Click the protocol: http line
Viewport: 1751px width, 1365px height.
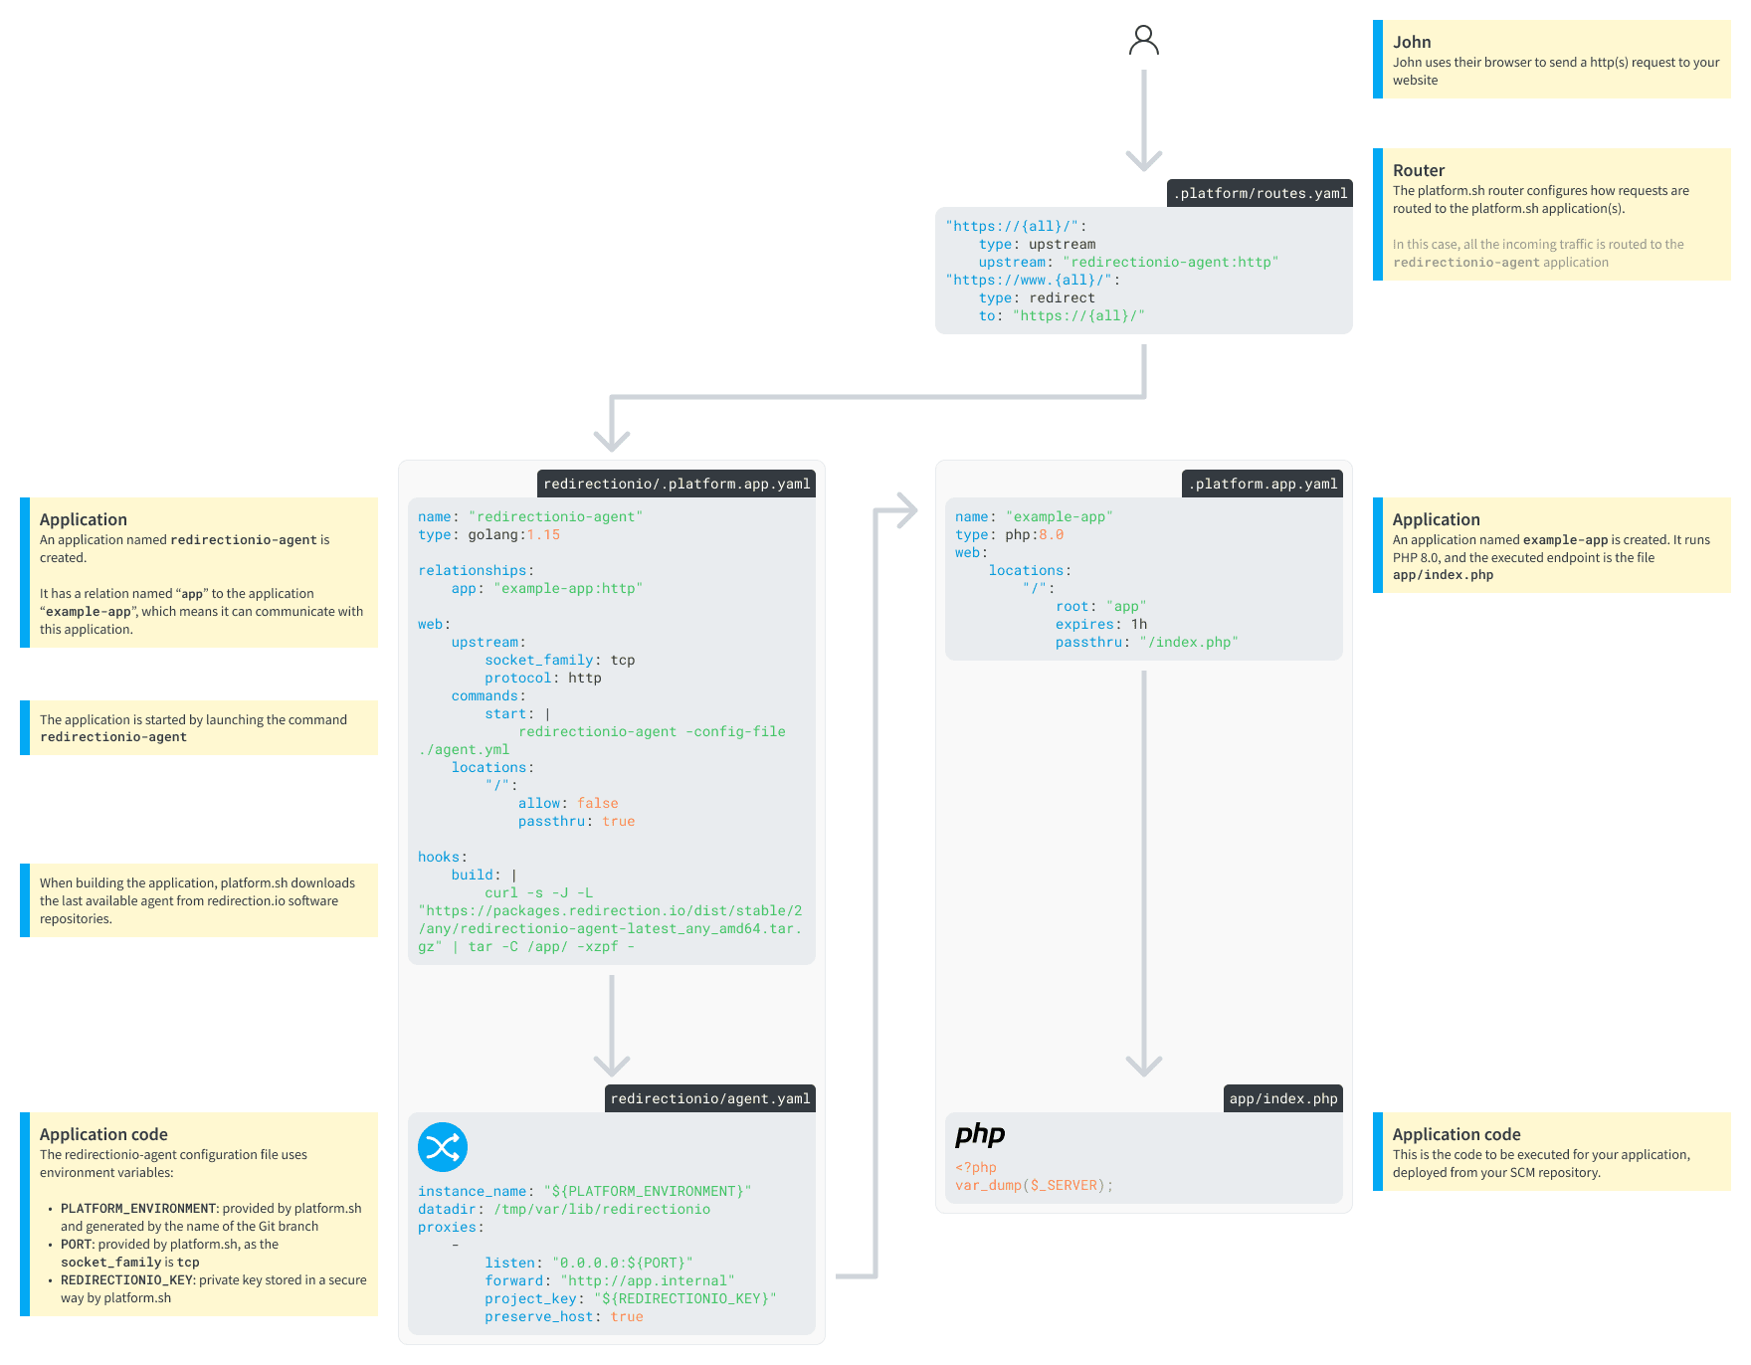[x=543, y=678]
